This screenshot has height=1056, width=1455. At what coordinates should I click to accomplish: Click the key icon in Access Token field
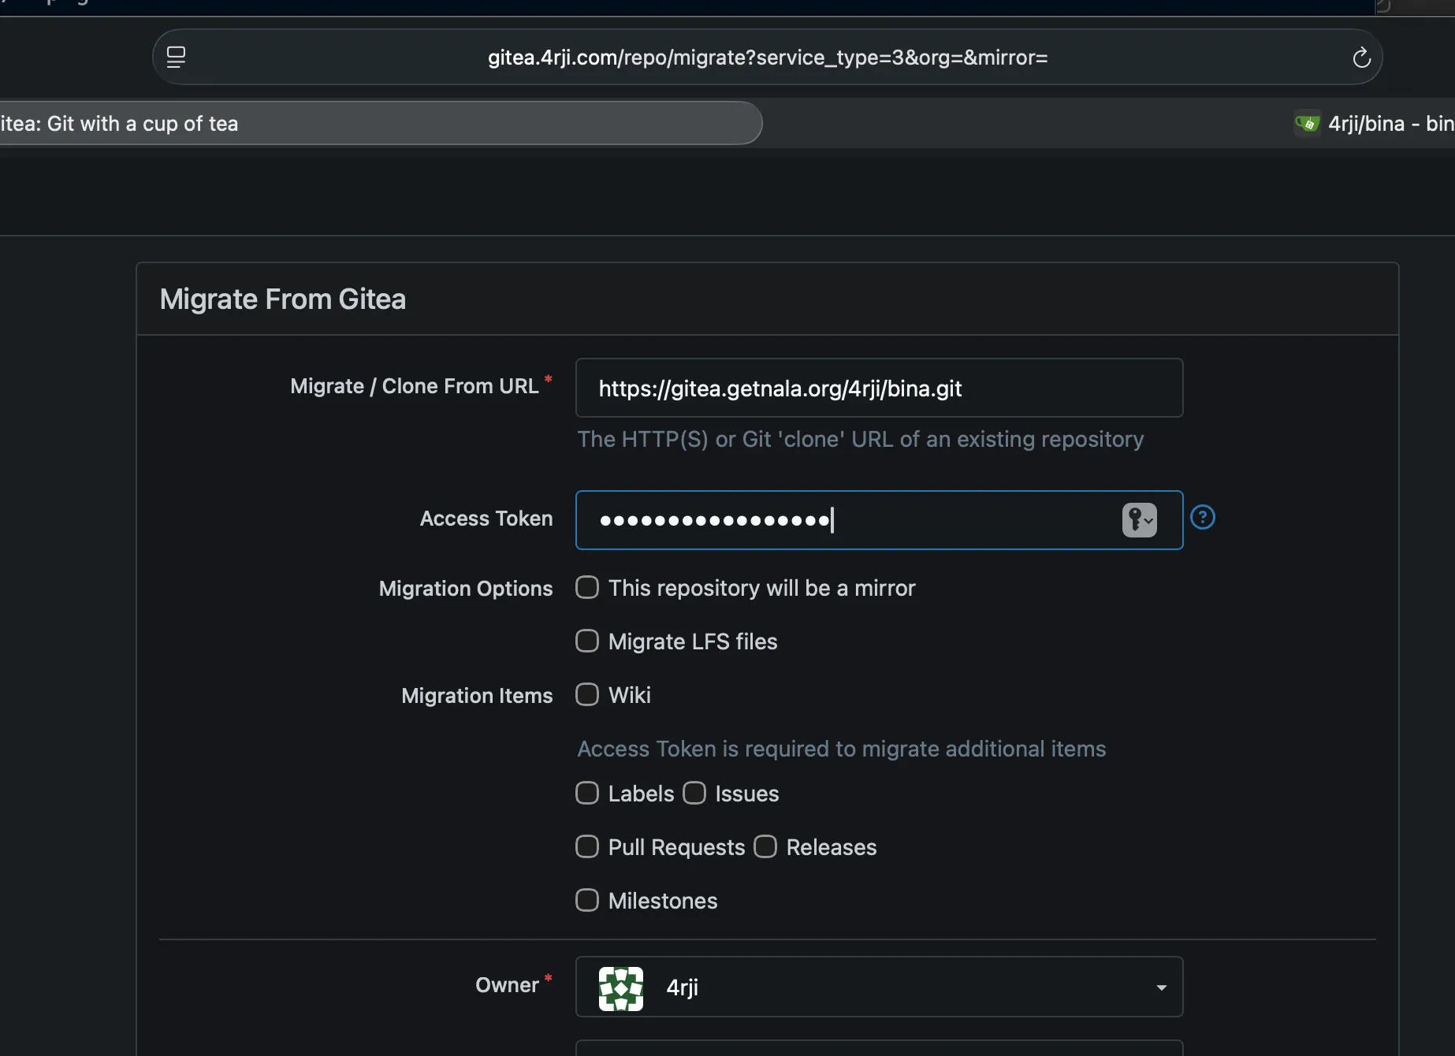[1133, 520]
